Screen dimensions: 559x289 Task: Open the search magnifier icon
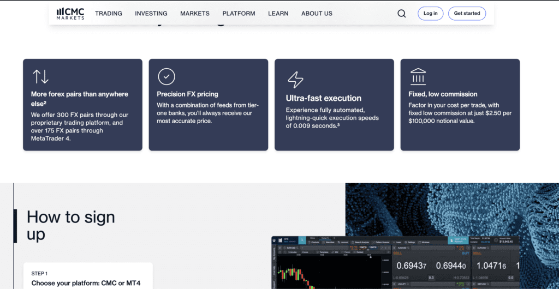401,14
